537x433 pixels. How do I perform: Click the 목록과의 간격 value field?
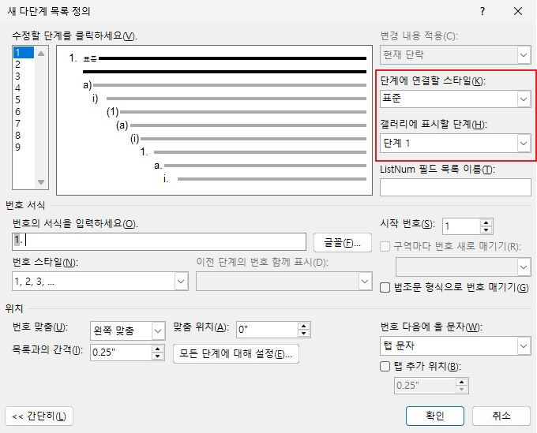point(122,353)
